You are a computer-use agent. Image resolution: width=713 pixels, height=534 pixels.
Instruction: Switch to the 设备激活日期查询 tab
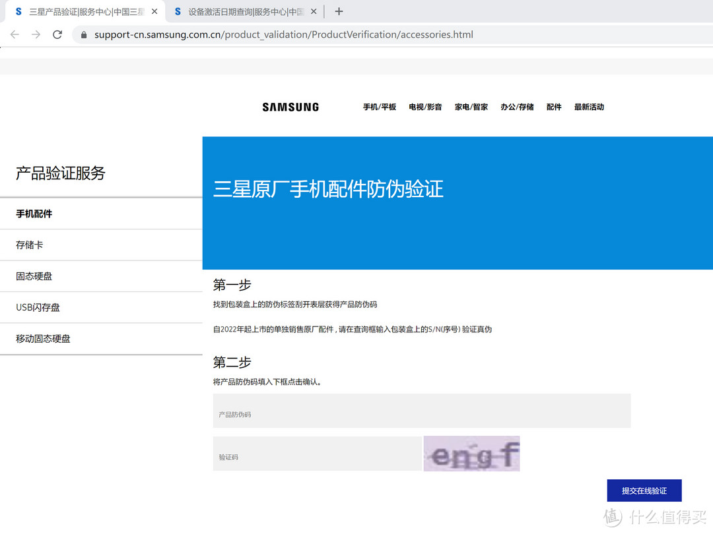(246, 11)
